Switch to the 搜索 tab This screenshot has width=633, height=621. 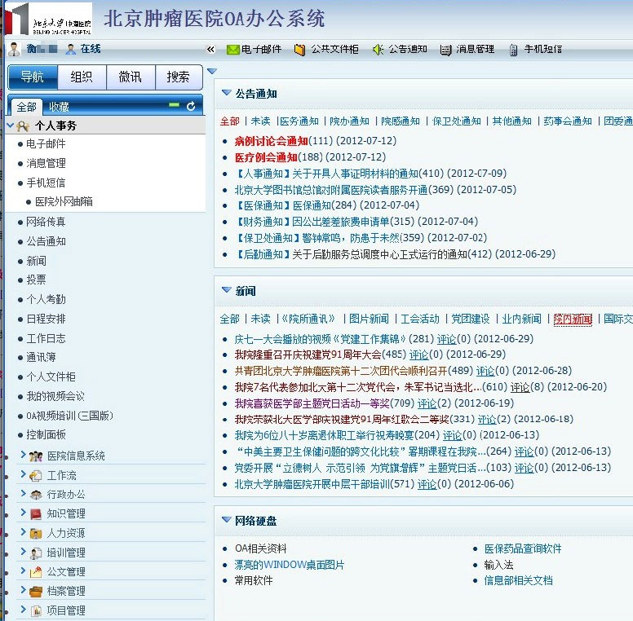(179, 77)
